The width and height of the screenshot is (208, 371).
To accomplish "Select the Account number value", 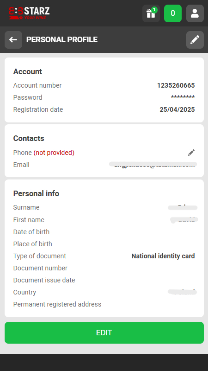I will point(176,85).
